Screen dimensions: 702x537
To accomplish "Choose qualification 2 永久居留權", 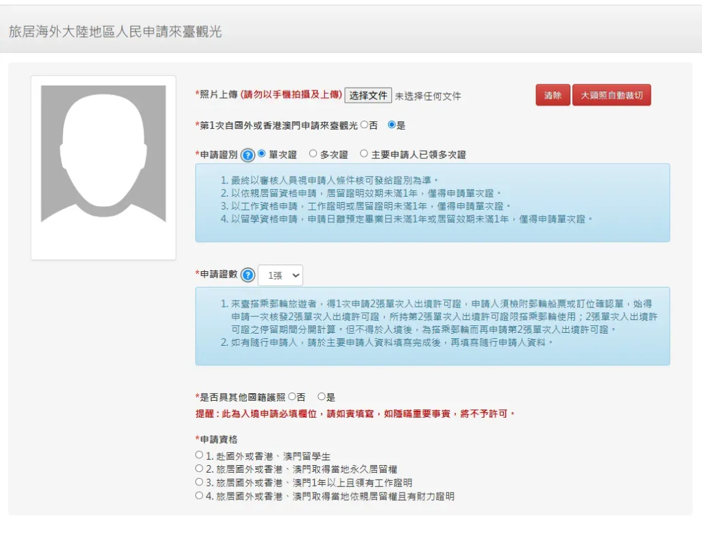I will (x=199, y=469).
